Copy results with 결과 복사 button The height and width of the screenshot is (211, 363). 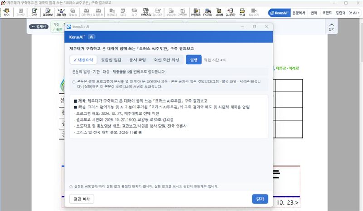point(82,199)
